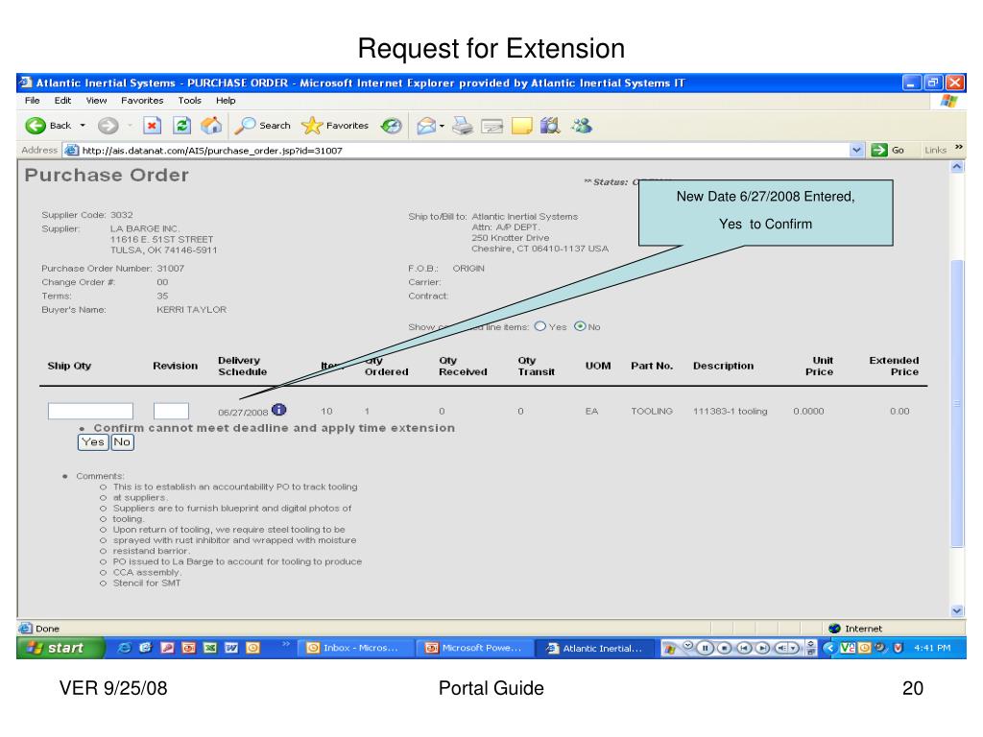Launch Internet Explorer from the quick launch
This screenshot has width=983, height=737.
[x=124, y=648]
